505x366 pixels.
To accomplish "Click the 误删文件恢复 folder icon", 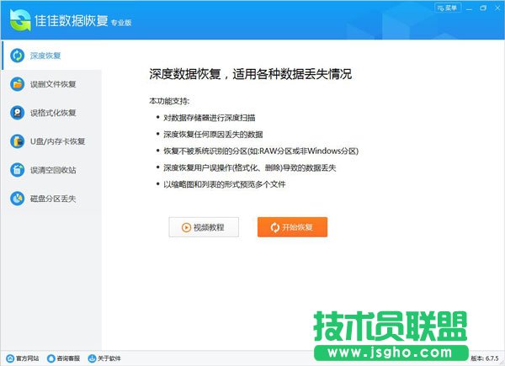I will (x=17, y=84).
